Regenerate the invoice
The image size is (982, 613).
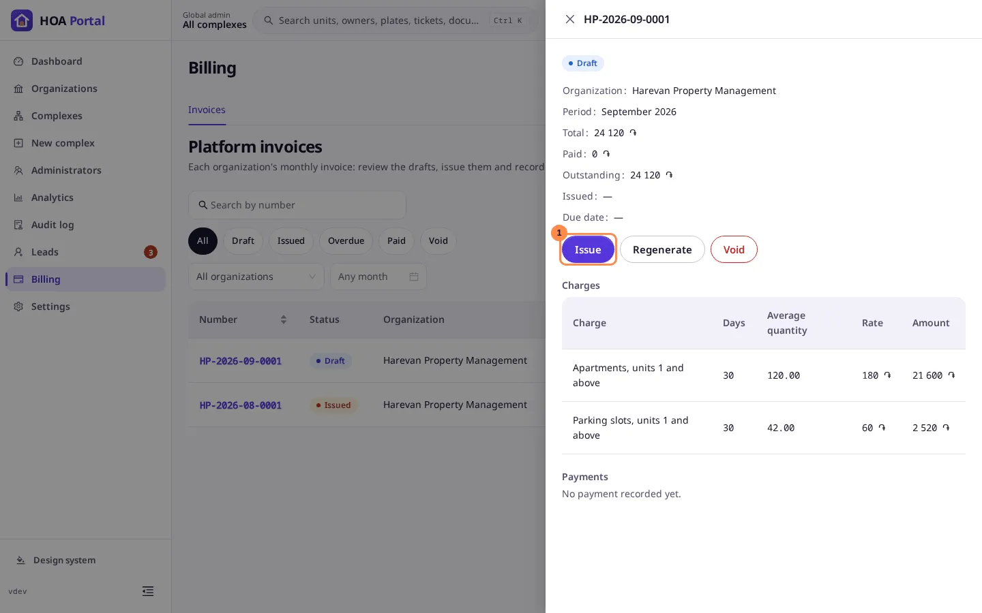click(x=662, y=249)
